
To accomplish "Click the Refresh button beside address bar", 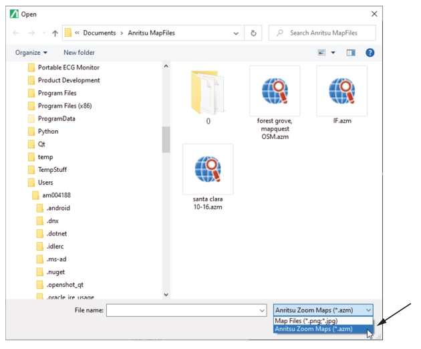I will point(253,33).
